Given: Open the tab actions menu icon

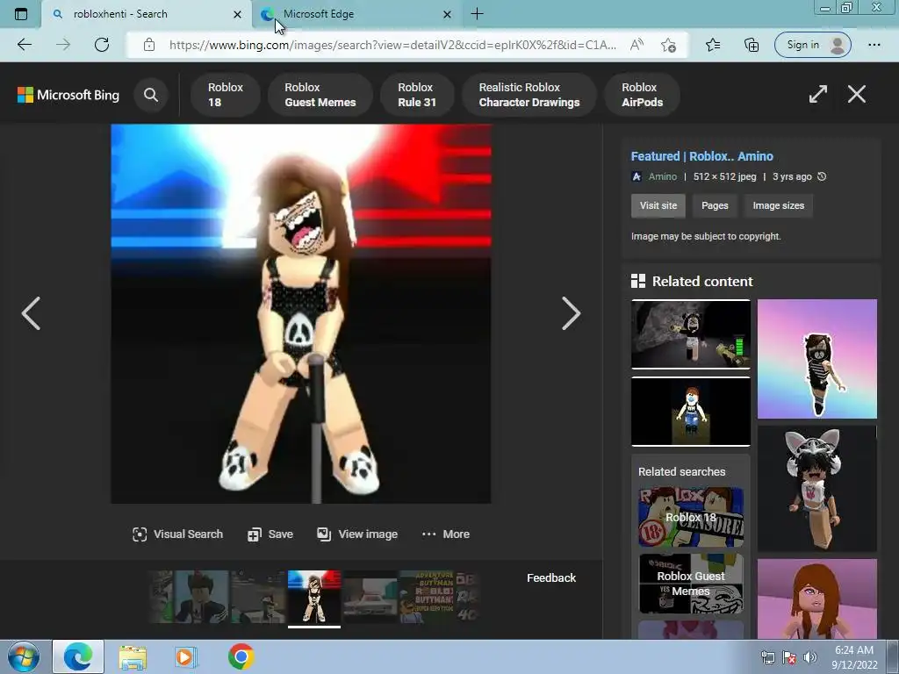Looking at the screenshot, I should [21, 14].
